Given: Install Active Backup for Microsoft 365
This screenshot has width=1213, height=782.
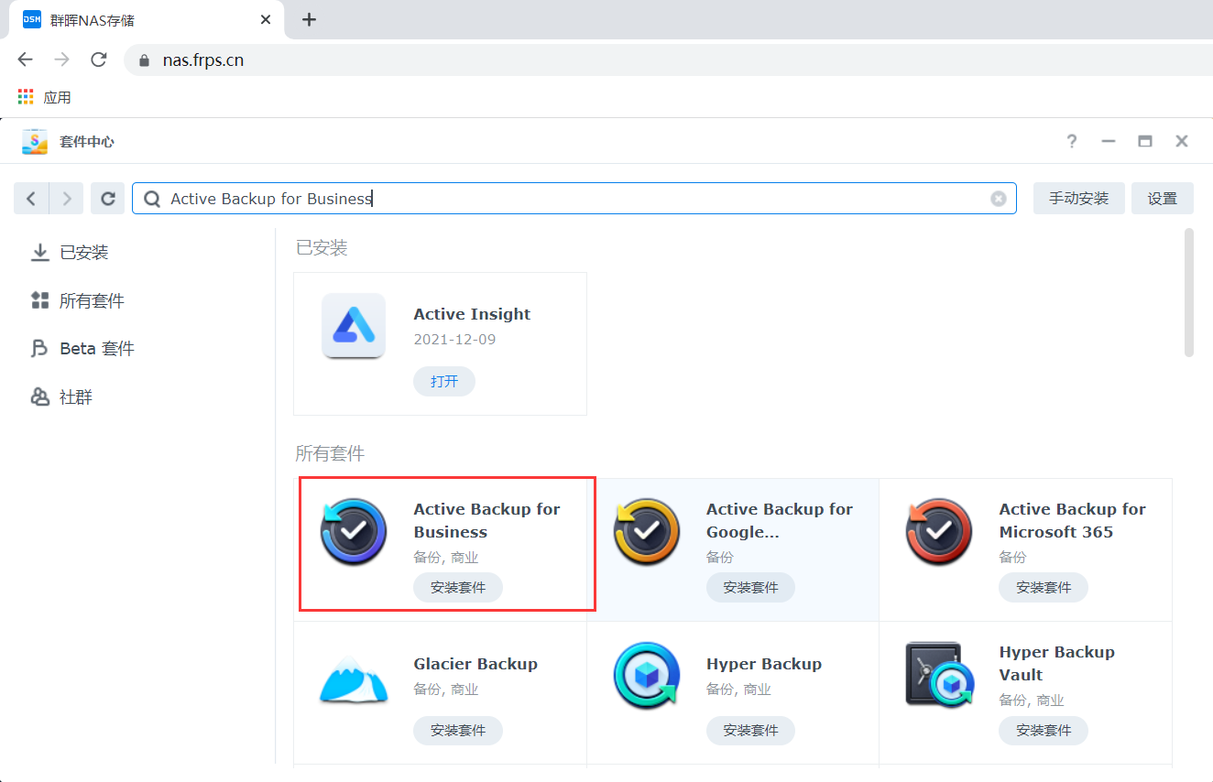Looking at the screenshot, I should click(1044, 588).
